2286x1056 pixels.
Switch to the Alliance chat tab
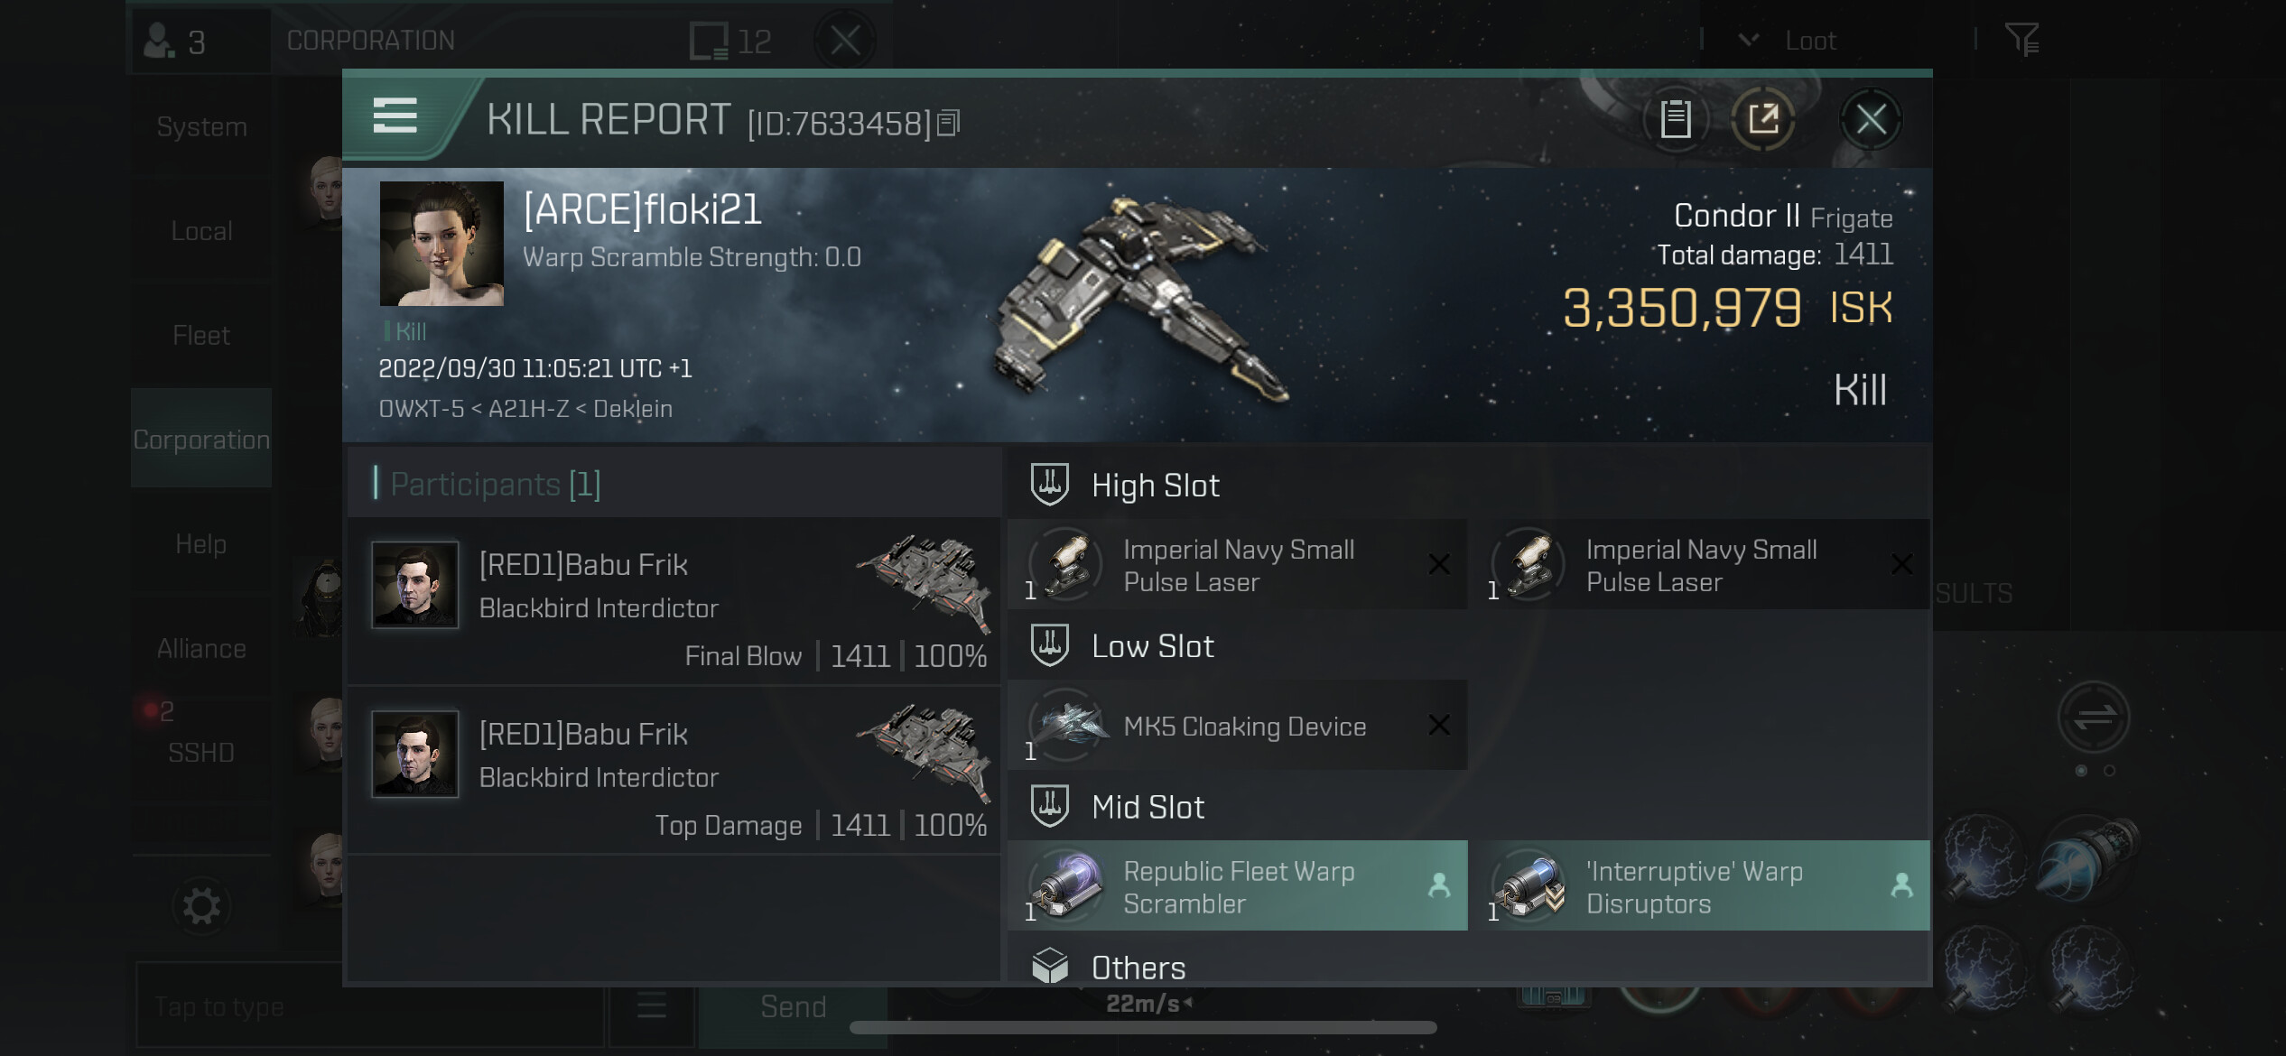[x=201, y=648]
